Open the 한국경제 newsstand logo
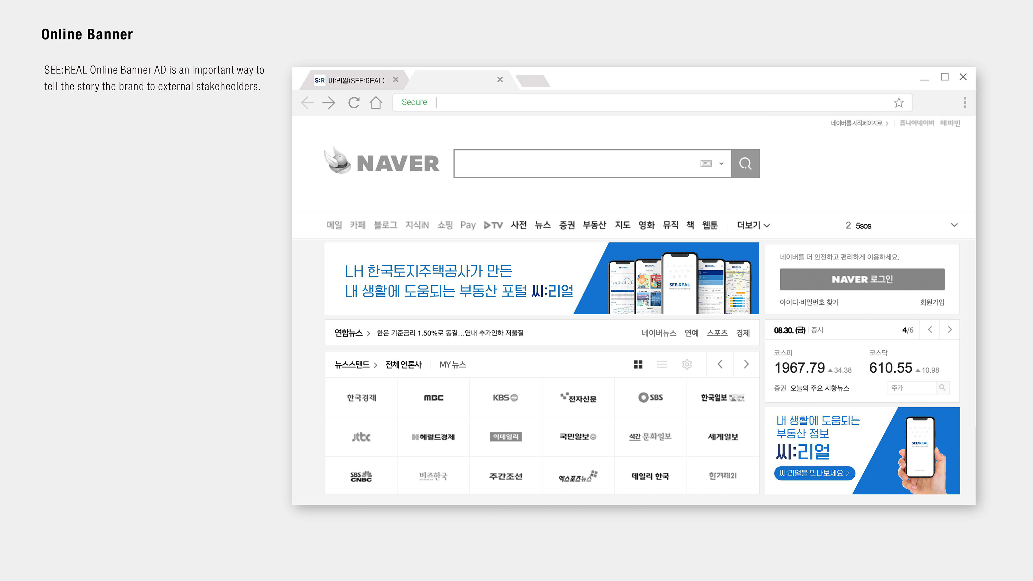 click(361, 397)
